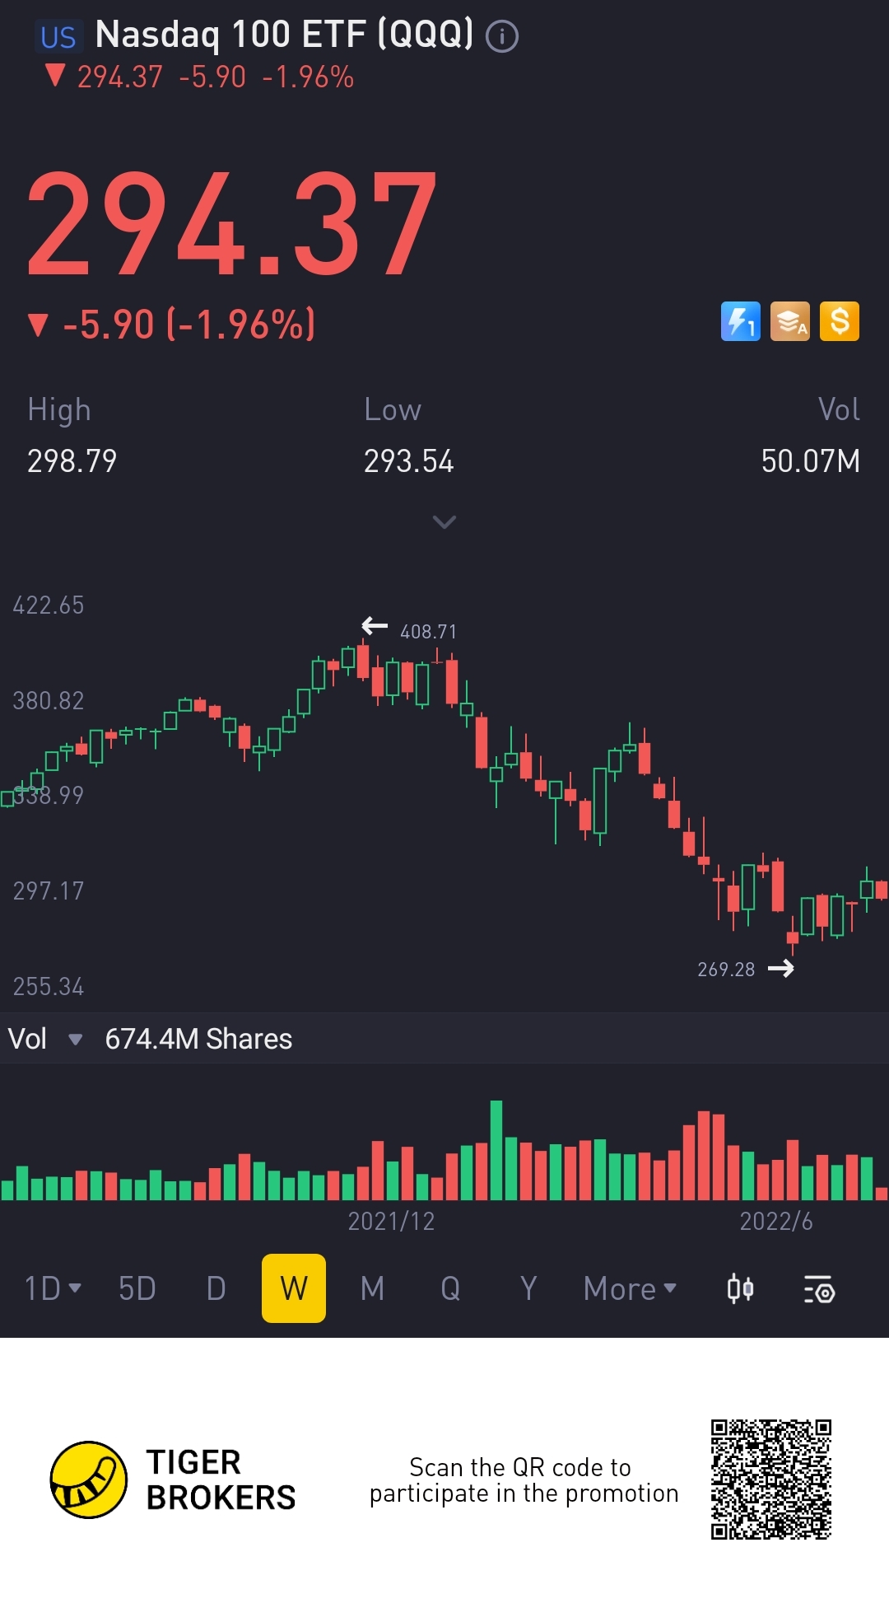Select the yearly Y timeframe
Screen dimensions: 889x1622
[x=528, y=1288]
